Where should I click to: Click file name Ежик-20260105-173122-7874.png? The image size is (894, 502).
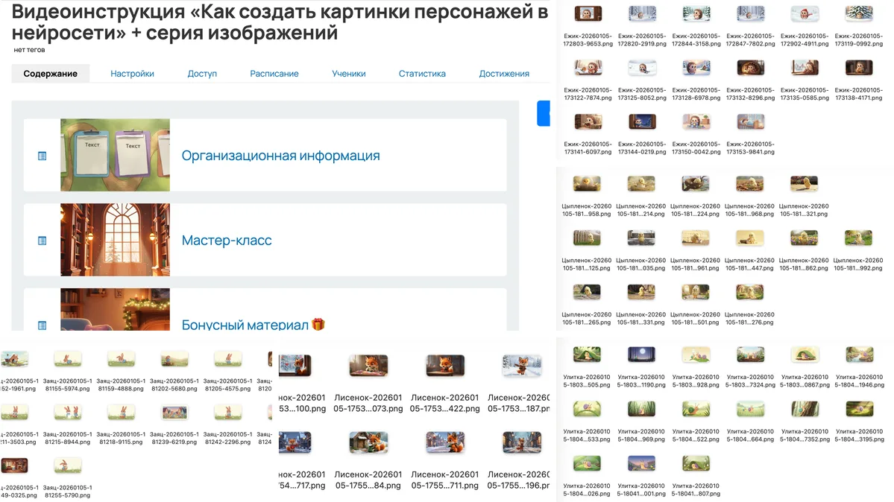588,94
